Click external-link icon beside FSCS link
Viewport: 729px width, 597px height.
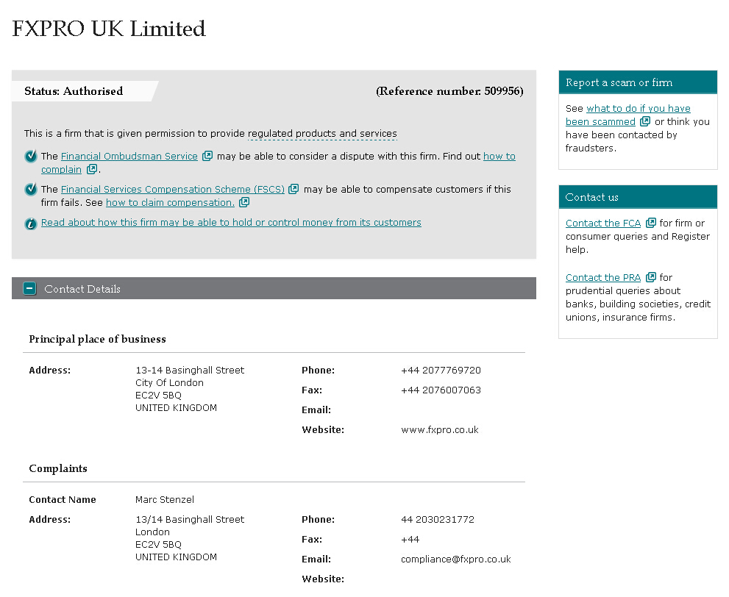click(x=294, y=189)
